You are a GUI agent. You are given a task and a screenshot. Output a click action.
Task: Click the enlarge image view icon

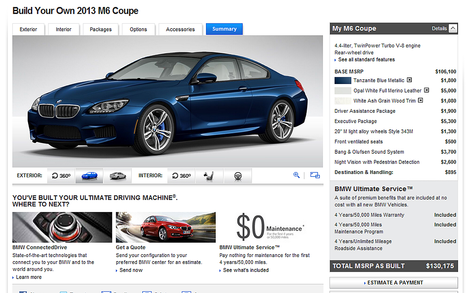(x=315, y=175)
